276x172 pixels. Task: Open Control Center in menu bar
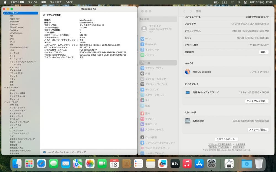click(x=245, y=2)
